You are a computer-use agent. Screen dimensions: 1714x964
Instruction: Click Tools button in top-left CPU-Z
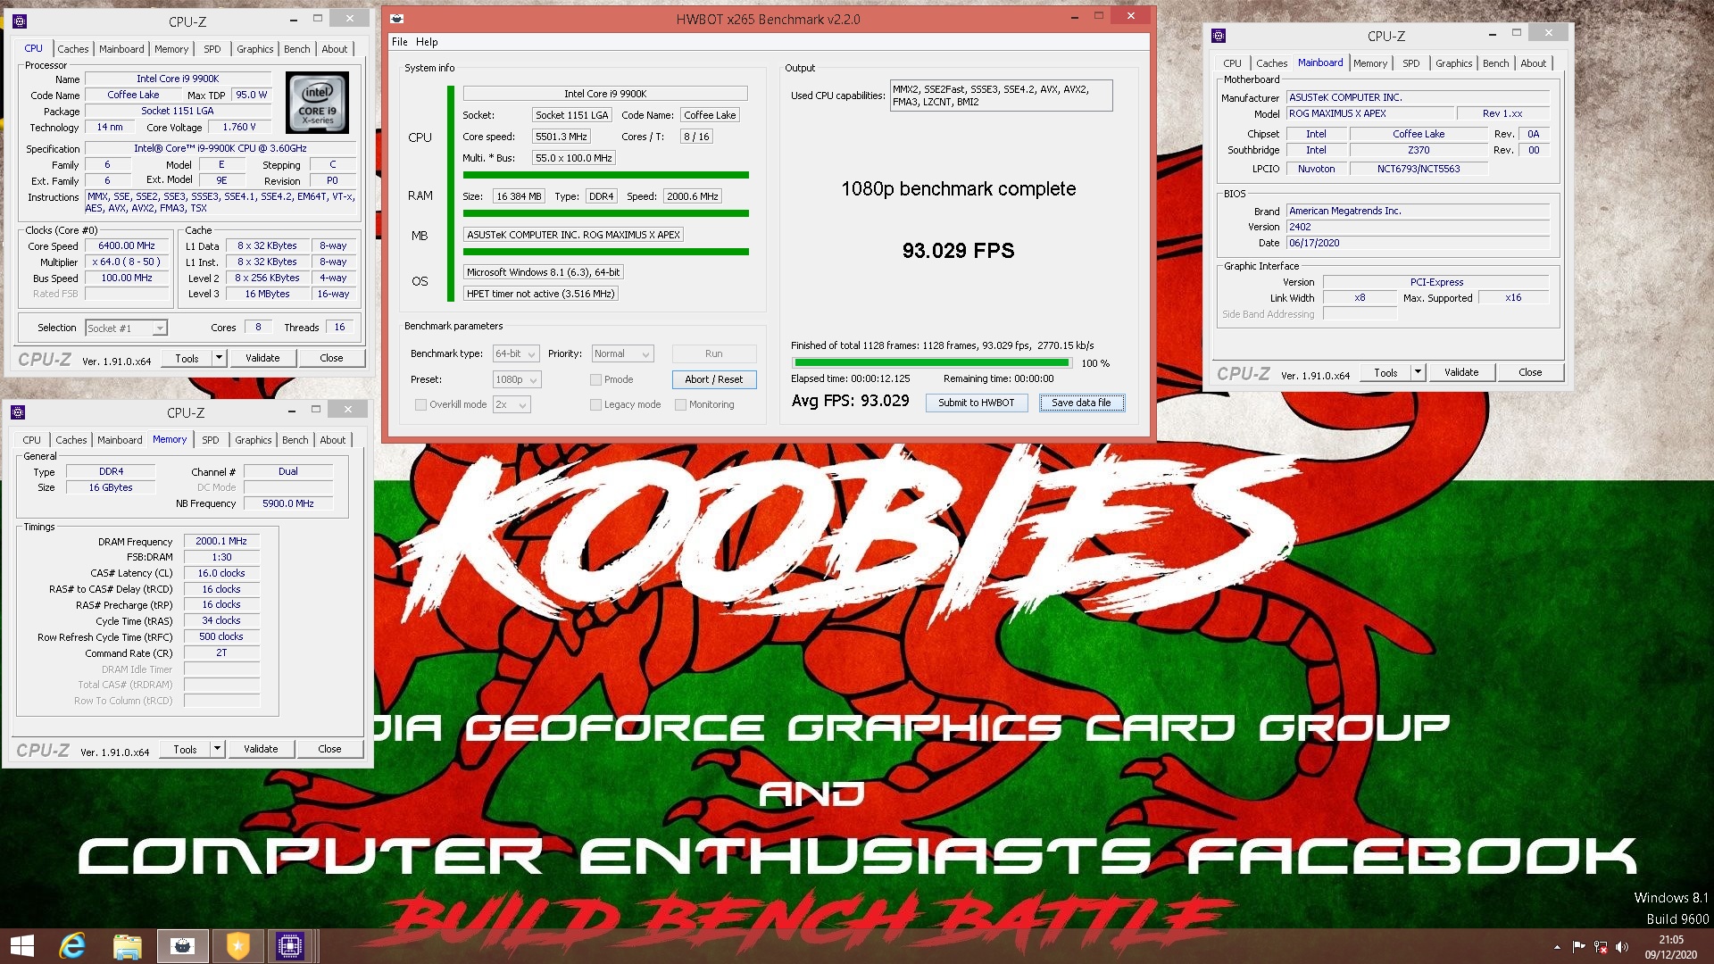coord(187,358)
